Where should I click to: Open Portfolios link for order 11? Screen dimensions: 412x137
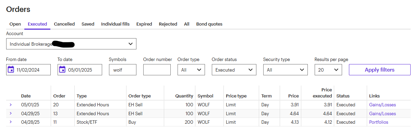pyautogui.click(x=378, y=122)
